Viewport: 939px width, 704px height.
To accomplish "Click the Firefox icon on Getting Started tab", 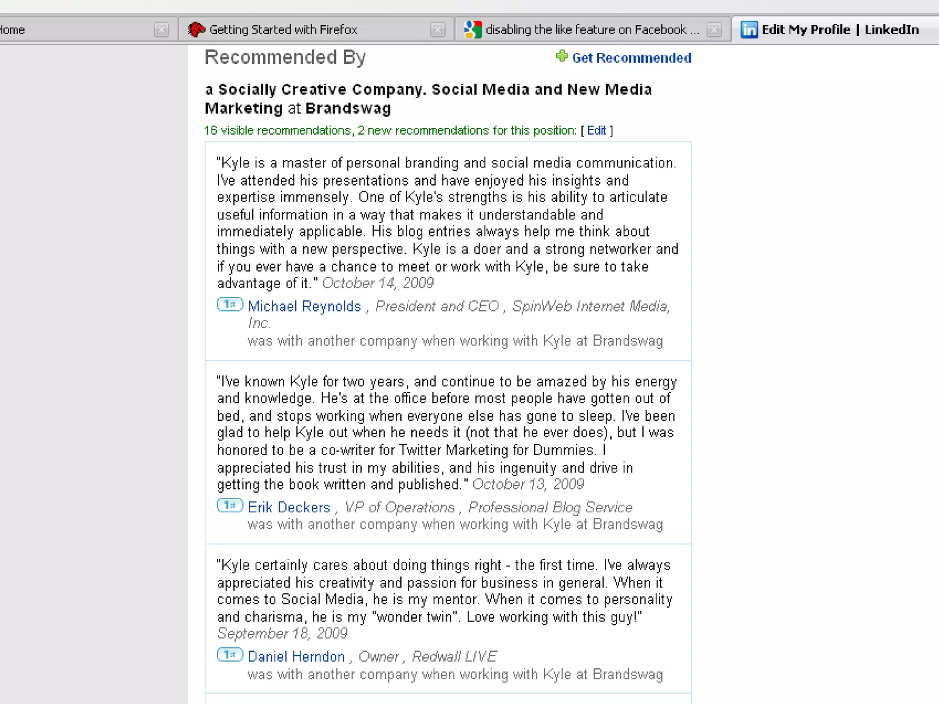I will point(196,30).
